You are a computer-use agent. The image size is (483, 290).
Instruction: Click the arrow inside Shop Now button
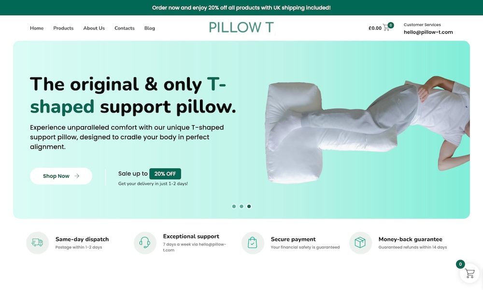coord(77,176)
